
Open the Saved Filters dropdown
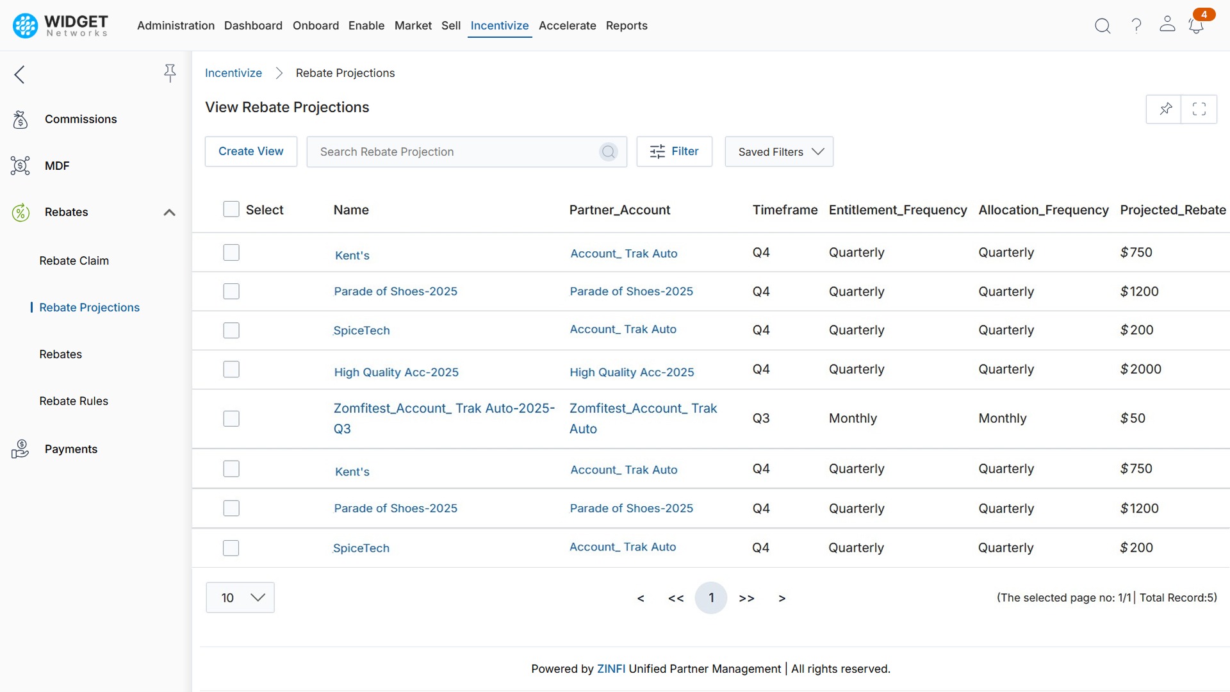point(778,152)
